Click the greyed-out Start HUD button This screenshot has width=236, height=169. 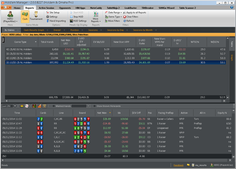(77, 13)
